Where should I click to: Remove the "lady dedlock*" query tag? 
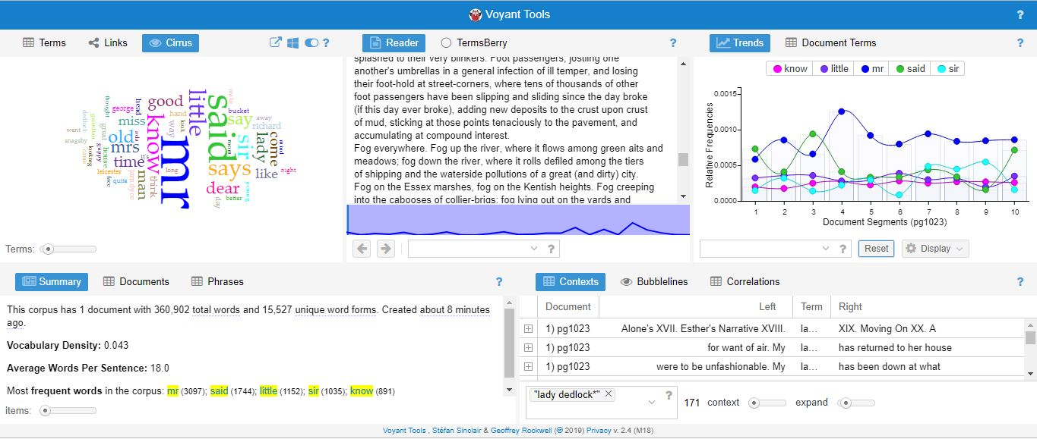(x=609, y=394)
